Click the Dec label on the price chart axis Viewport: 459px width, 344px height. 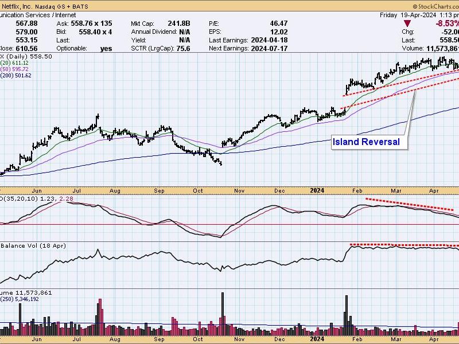[279, 191]
